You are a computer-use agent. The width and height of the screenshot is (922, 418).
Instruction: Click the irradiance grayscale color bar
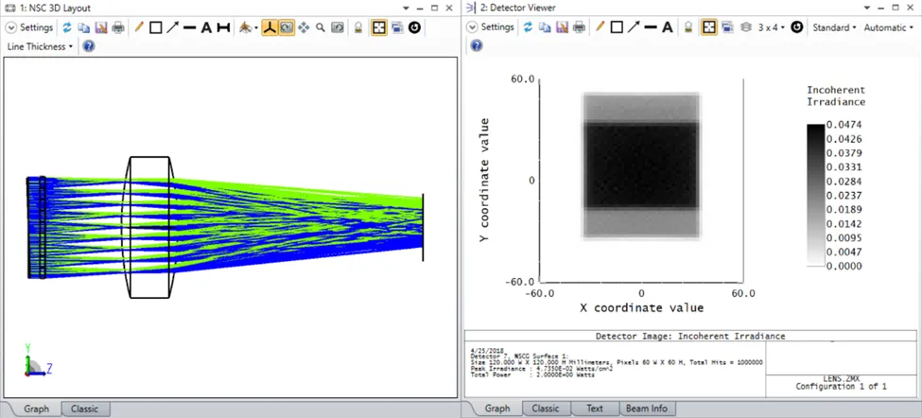(x=815, y=196)
